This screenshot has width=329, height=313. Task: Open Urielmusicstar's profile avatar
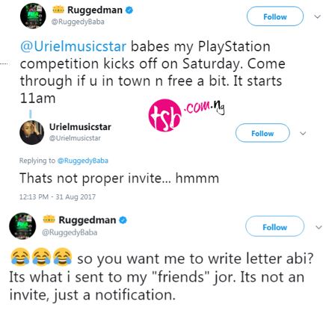pyautogui.click(x=31, y=132)
